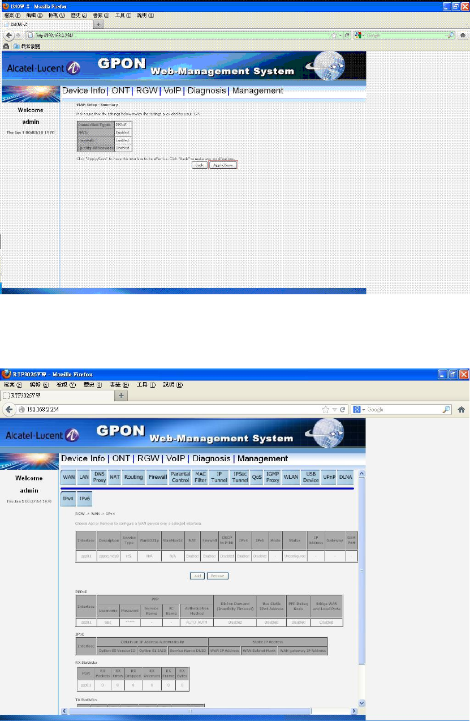Image resolution: width=470 pixels, height=721 pixels.
Task: Switch to the IPv6 tab
Action: [84, 499]
